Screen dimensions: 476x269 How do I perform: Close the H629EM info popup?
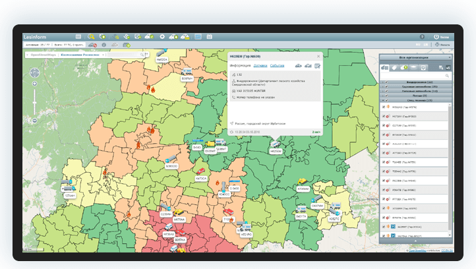click(318, 57)
